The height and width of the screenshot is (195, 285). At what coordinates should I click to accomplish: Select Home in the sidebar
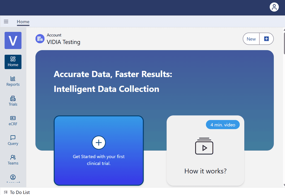[13, 62]
